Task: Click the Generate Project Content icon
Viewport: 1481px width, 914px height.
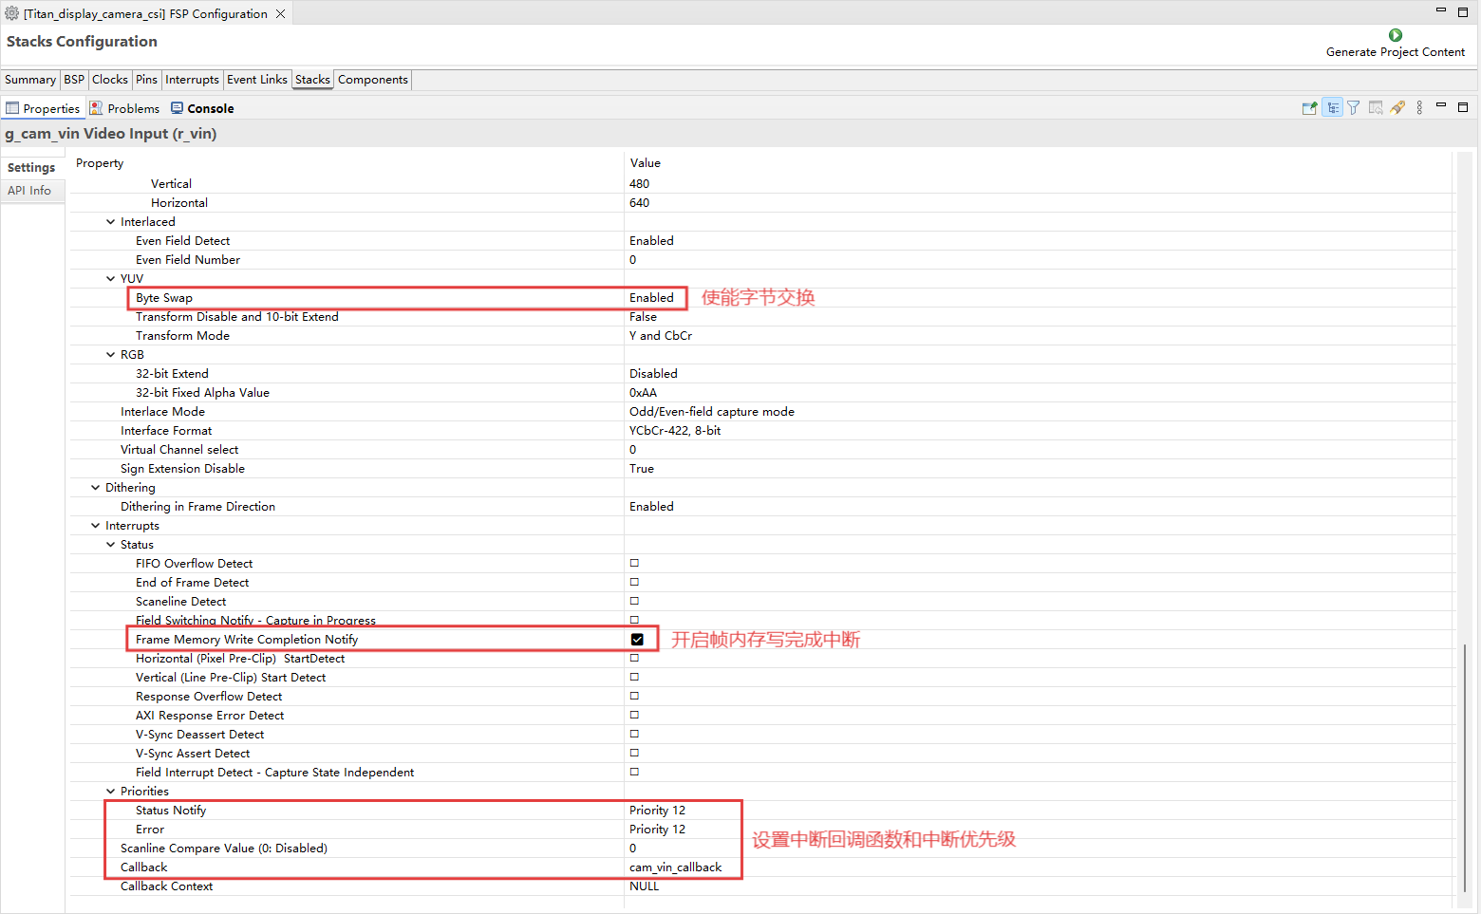Action: [x=1395, y=35]
